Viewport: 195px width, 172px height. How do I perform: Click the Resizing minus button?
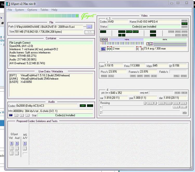155,103
